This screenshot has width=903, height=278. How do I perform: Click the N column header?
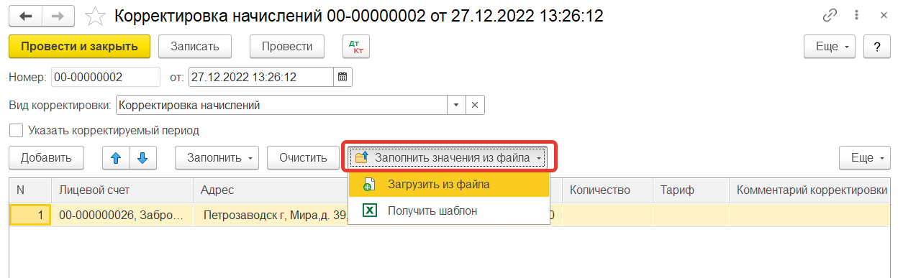[31, 190]
